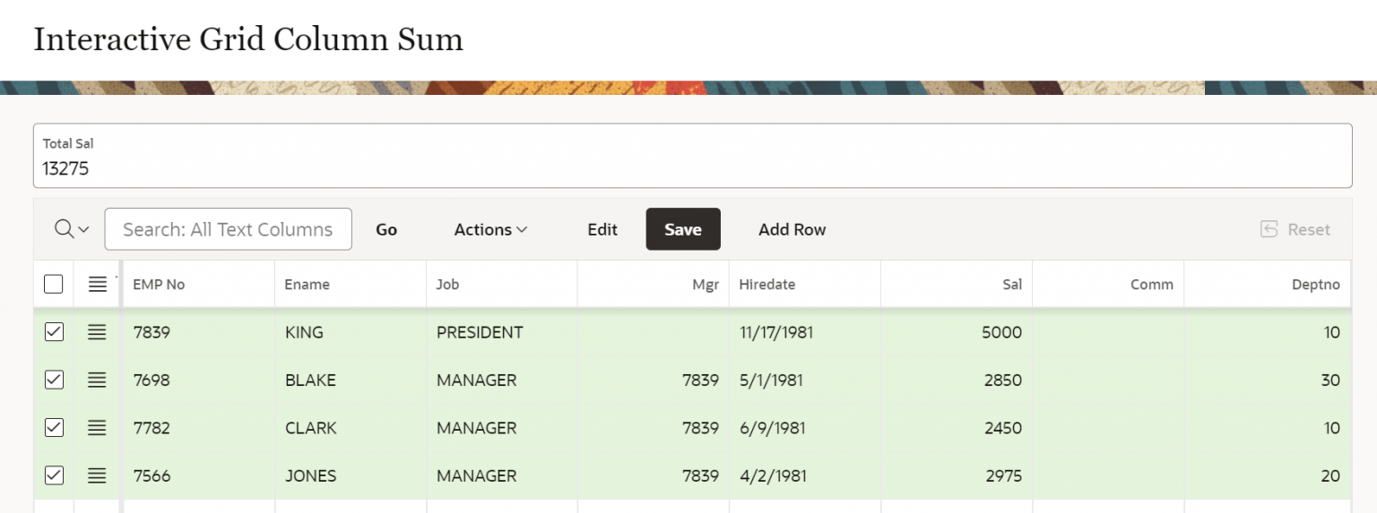Expand the Actions menu
This screenshot has width=1377, height=513.
coord(490,229)
